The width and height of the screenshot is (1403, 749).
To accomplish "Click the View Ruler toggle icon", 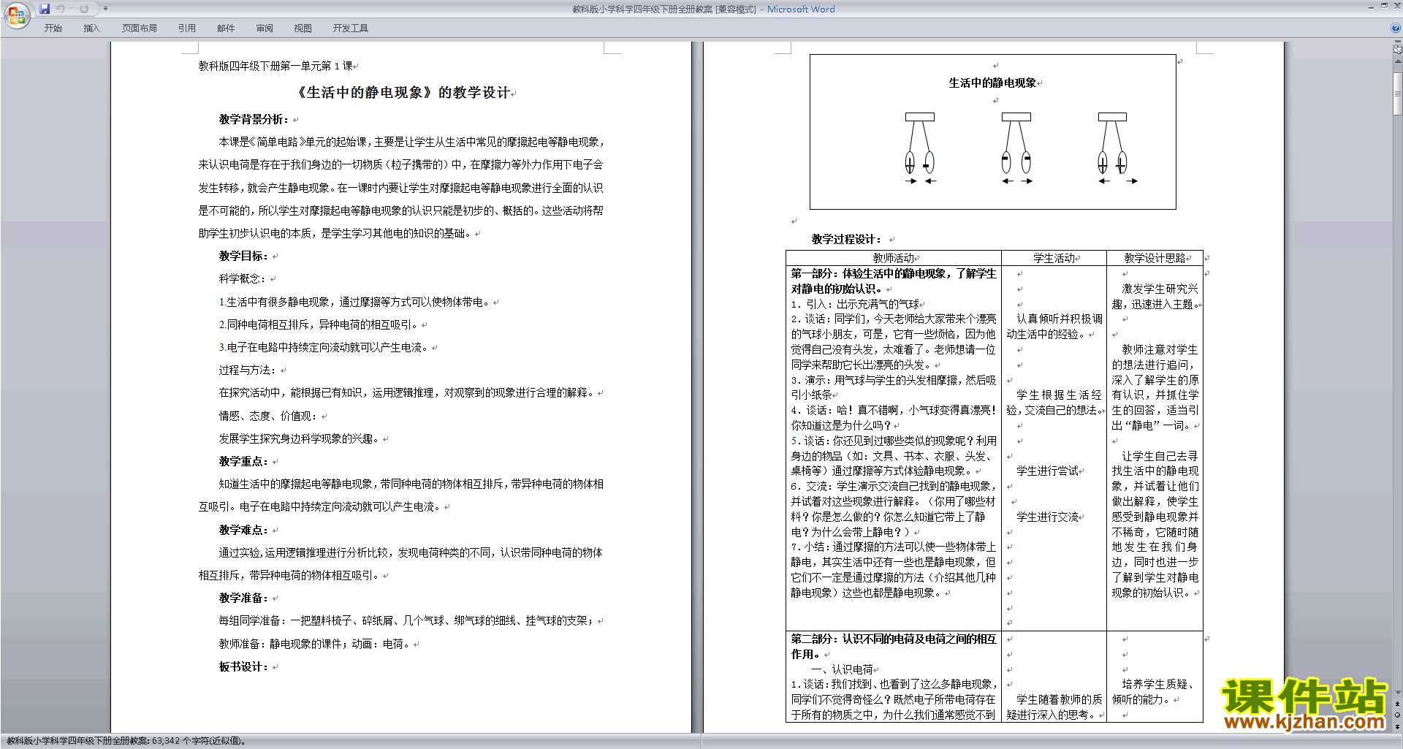I will (1398, 49).
